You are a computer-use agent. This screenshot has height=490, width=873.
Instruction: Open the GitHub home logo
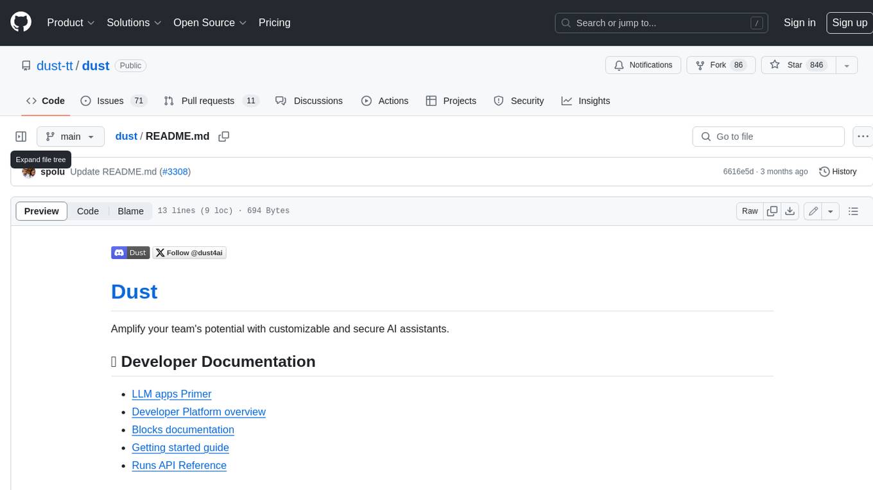click(x=21, y=22)
